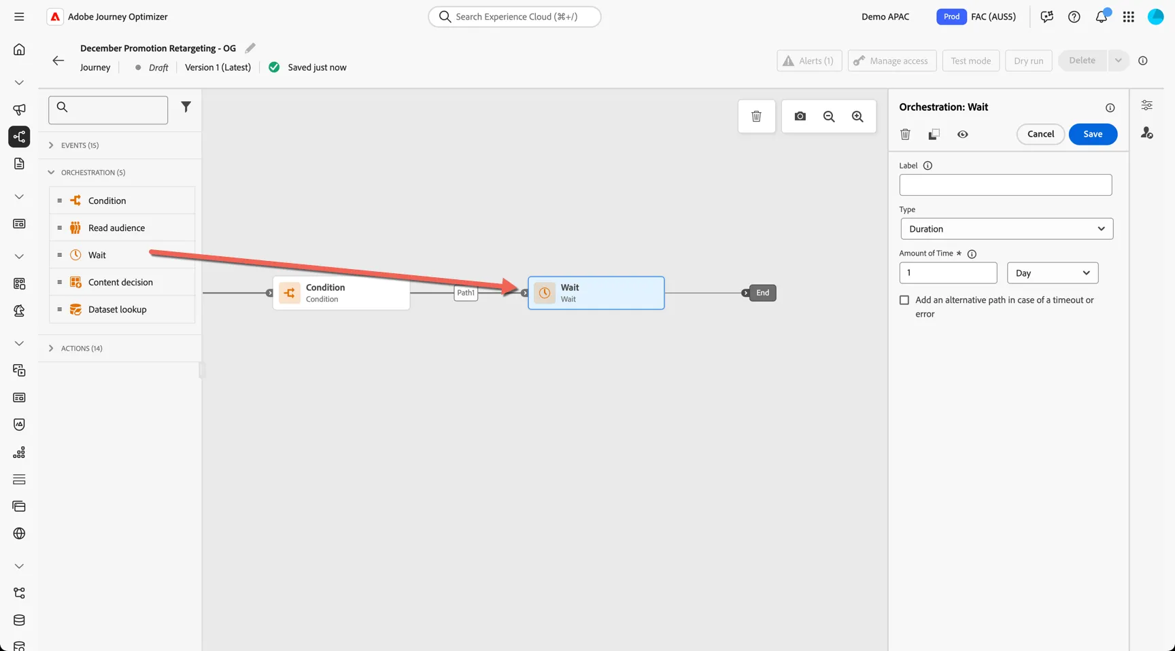Open the help question mark icon
Screen dimensions: 1175x651
pyautogui.click(x=1074, y=16)
